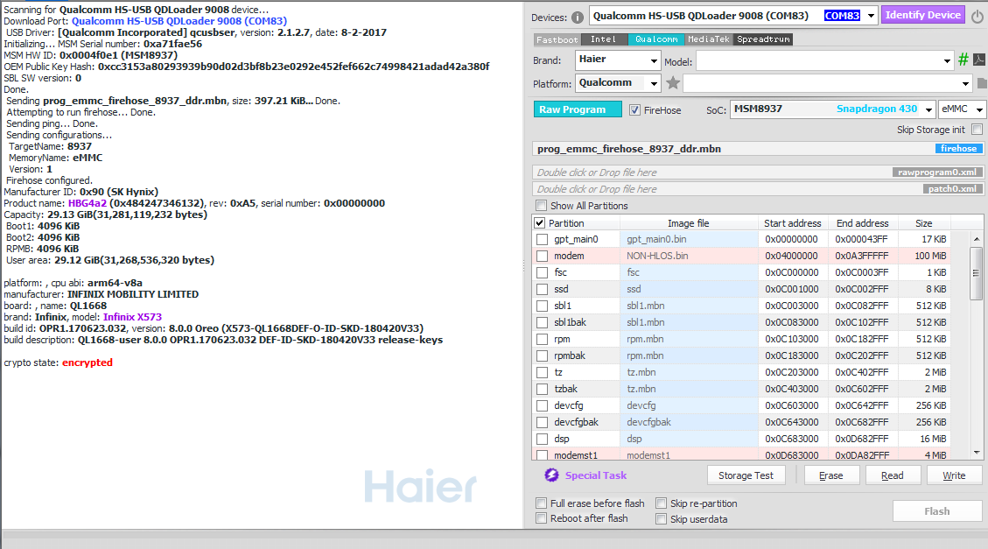Click the rawprogram0.xml drop file field
Image resolution: width=988 pixels, height=549 pixels.
click(758, 172)
